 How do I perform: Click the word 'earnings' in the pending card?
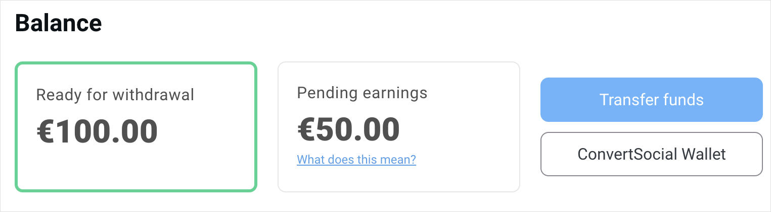click(395, 93)
